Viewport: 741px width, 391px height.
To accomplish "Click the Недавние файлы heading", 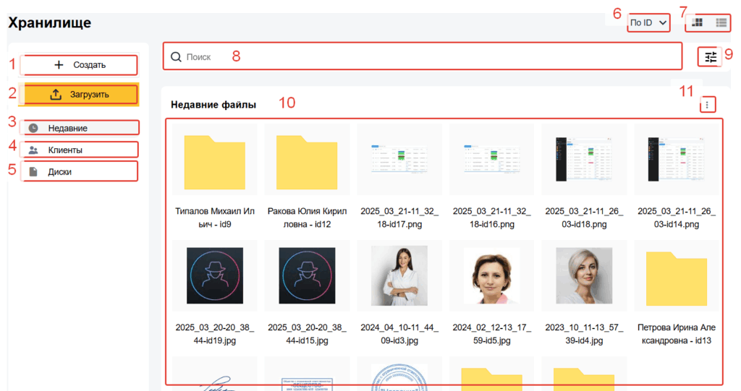I will coord(213,105).
